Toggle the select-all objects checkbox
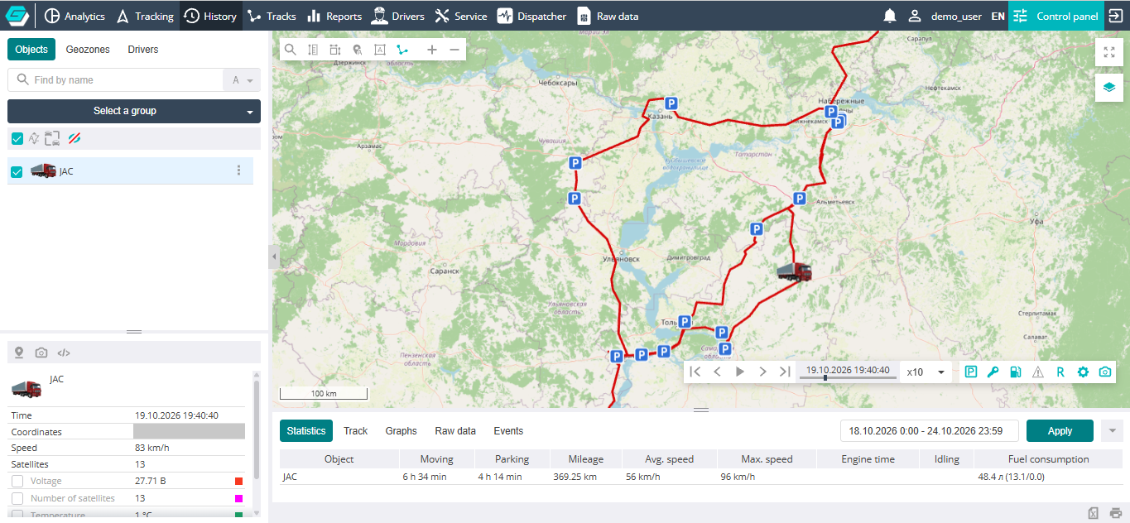 coord(17,138)
